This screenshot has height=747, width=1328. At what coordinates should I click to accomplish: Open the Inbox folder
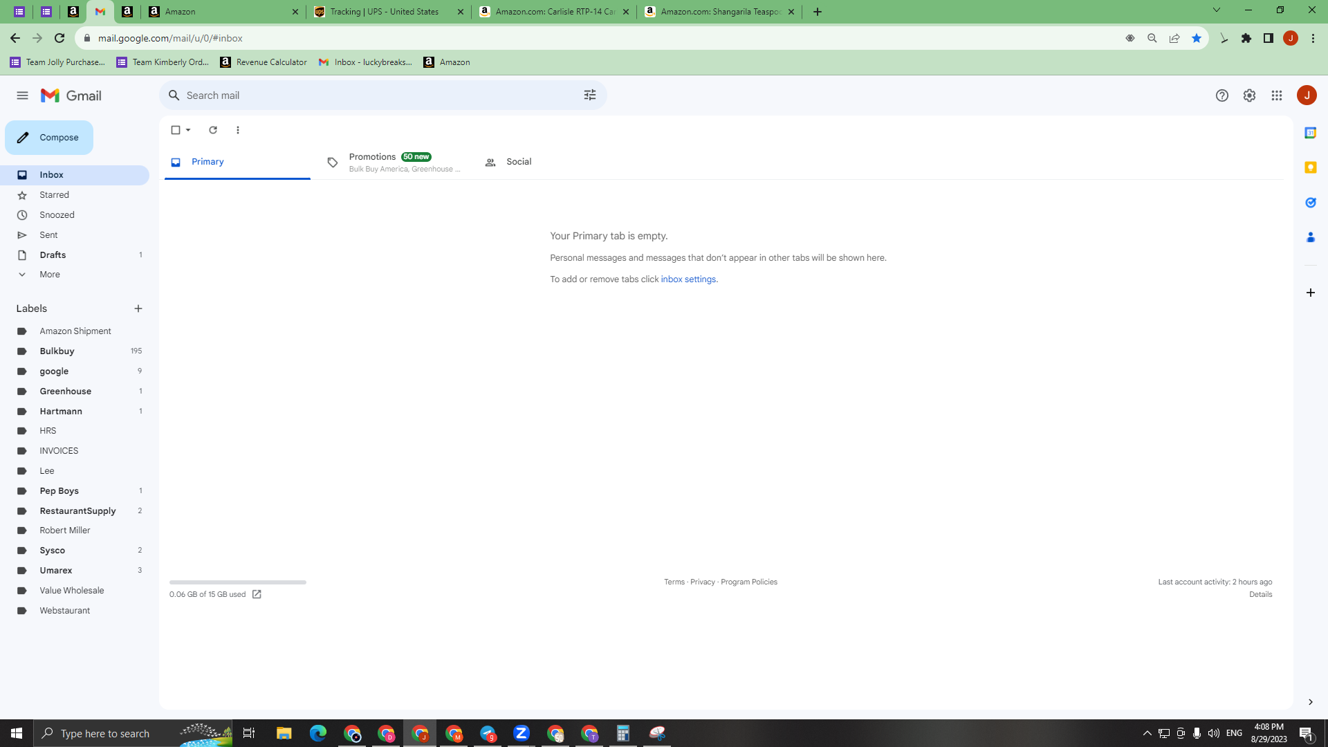pyautogui.click(x=75, y=175)
